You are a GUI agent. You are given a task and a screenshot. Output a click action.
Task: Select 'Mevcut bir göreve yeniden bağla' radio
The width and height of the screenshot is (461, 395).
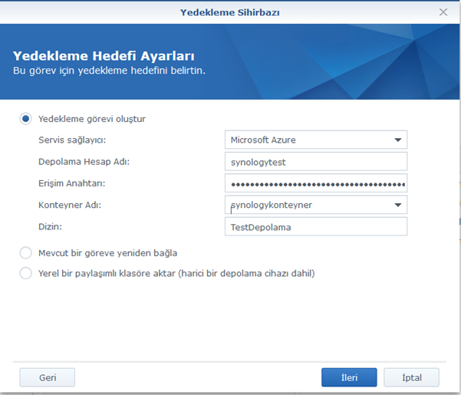point(26,253)
